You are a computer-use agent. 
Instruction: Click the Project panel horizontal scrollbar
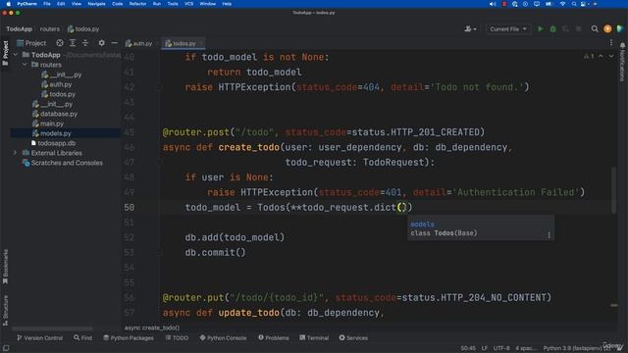click(52, 328)
